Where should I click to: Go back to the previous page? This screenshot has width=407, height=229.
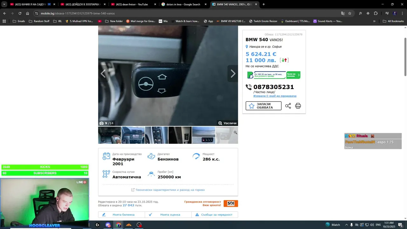(4, 13)
